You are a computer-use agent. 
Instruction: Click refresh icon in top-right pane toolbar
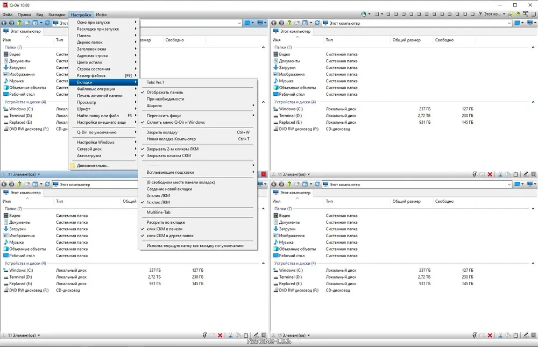(x=317, y=23)
